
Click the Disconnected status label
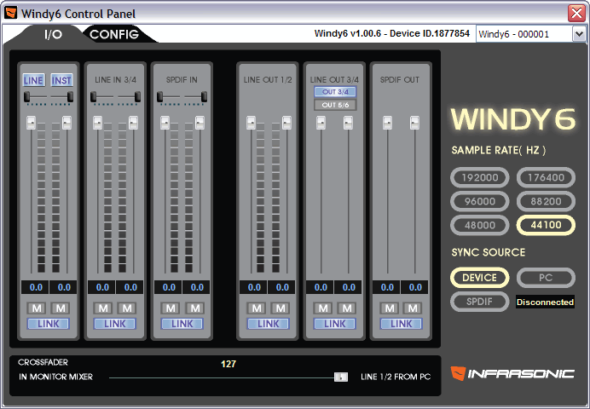pyautogui.click(x=545, y=302)
